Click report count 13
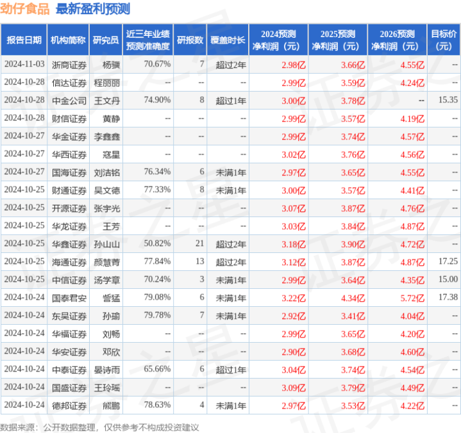Screen dimensions: 461x433 click(x=199, y=261)
